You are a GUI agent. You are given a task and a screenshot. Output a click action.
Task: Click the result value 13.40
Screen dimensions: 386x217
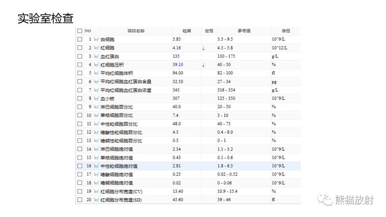tap(178, 191)
